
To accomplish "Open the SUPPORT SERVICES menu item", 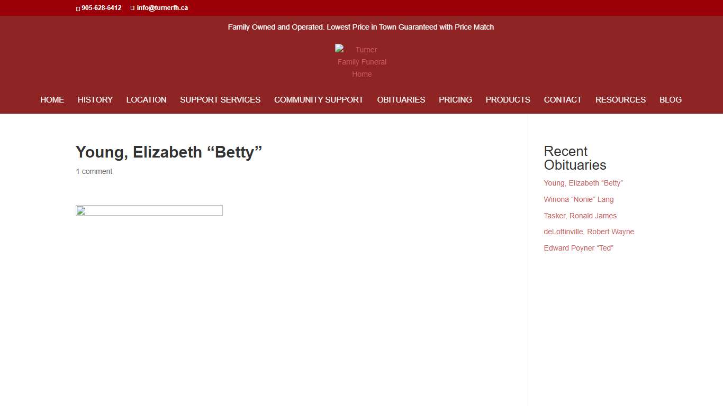I will 220,99.
